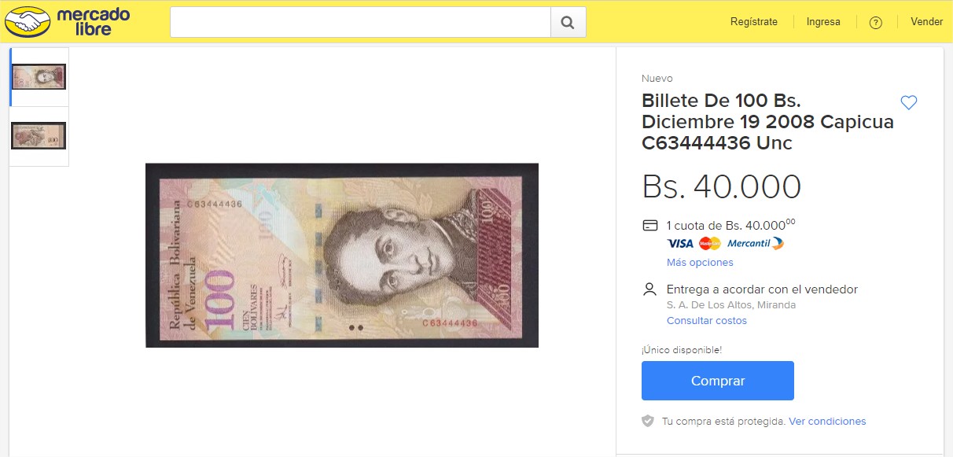Click the search input field
Image resolution: width=953 pixels, height=457 pixels.
(x=360, y=22)
